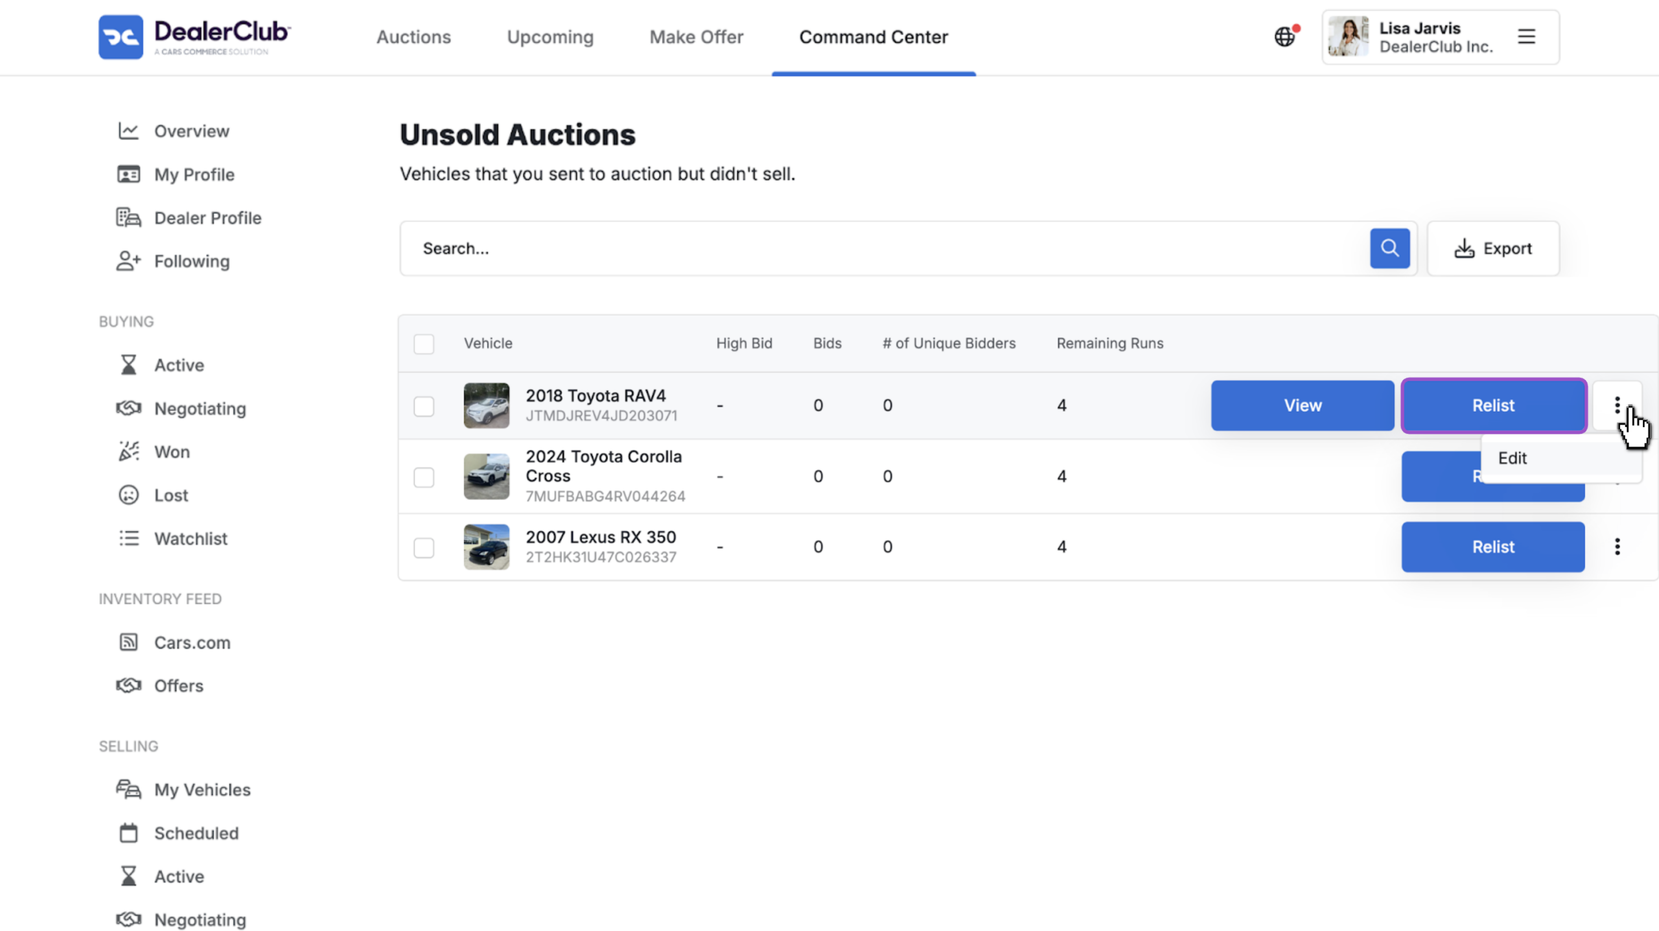Click the Export button
Viewport: 1659px width, 931px height.
tap(1493, 248)
